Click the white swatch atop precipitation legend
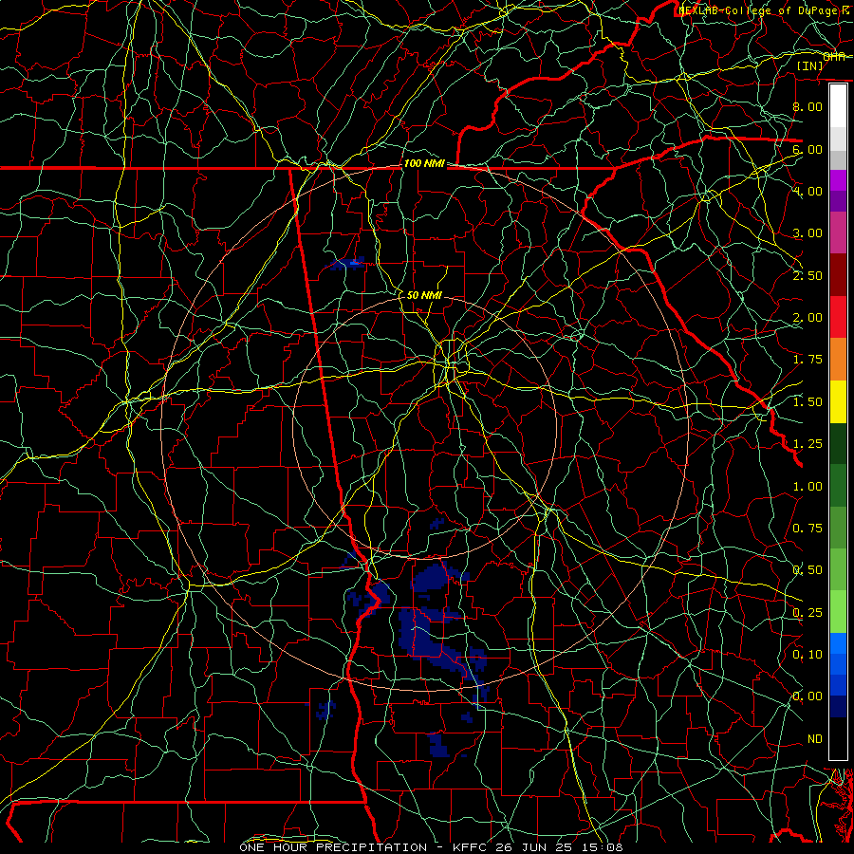 click(x=838, y=105)
